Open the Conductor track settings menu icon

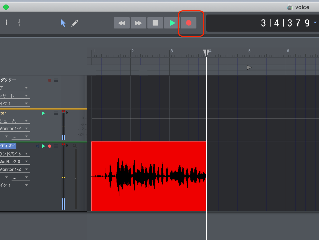pos(56,80)
